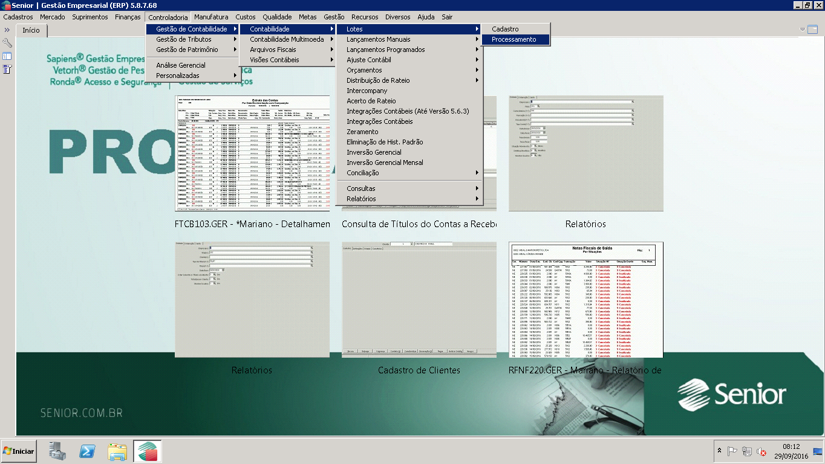Viewport: 825px width, 464px height.
Task: Open Cadastro de Clientes thumbnail
Action: pyautogui.click(x=419, y=300)
